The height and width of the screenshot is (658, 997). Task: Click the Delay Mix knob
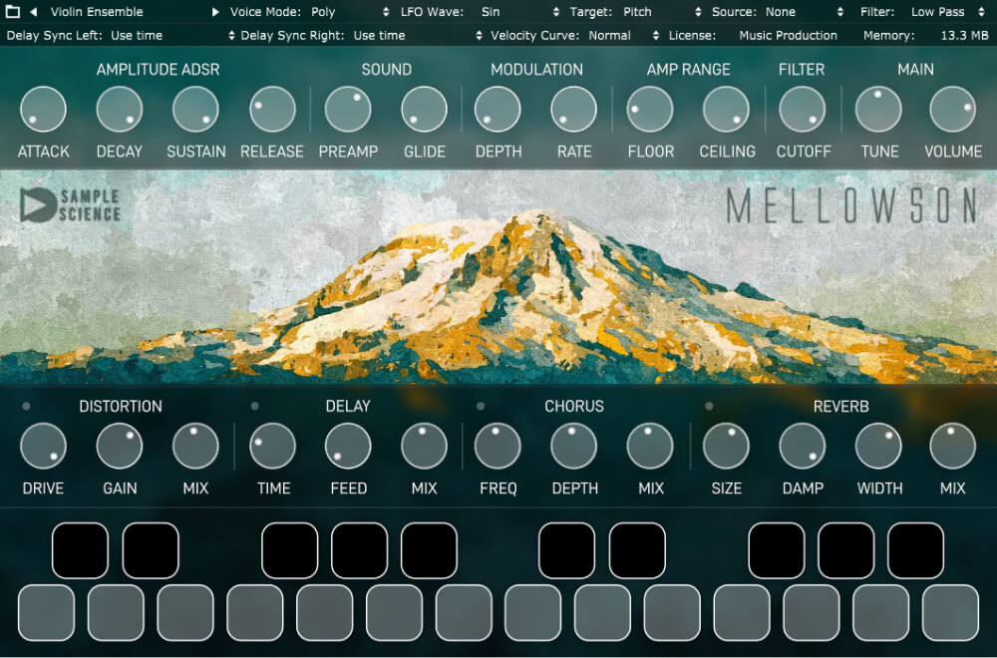coord(424,447)
